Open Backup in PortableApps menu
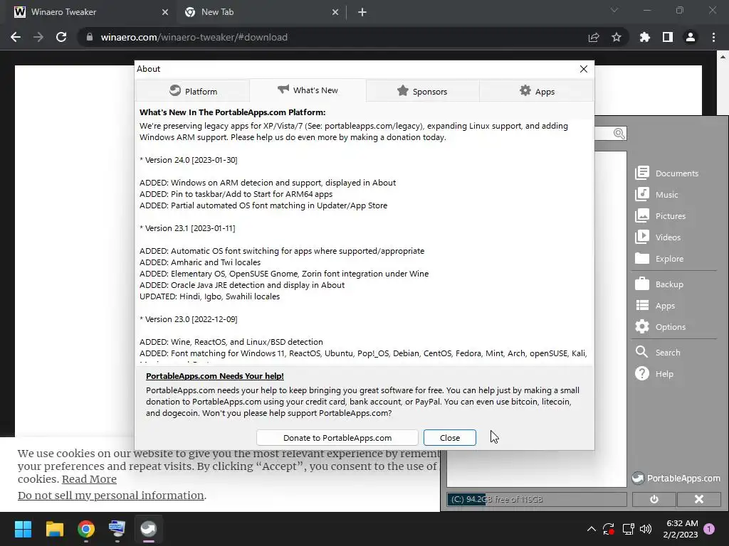This screenshot has width=729, height=546. pos(659,284)
